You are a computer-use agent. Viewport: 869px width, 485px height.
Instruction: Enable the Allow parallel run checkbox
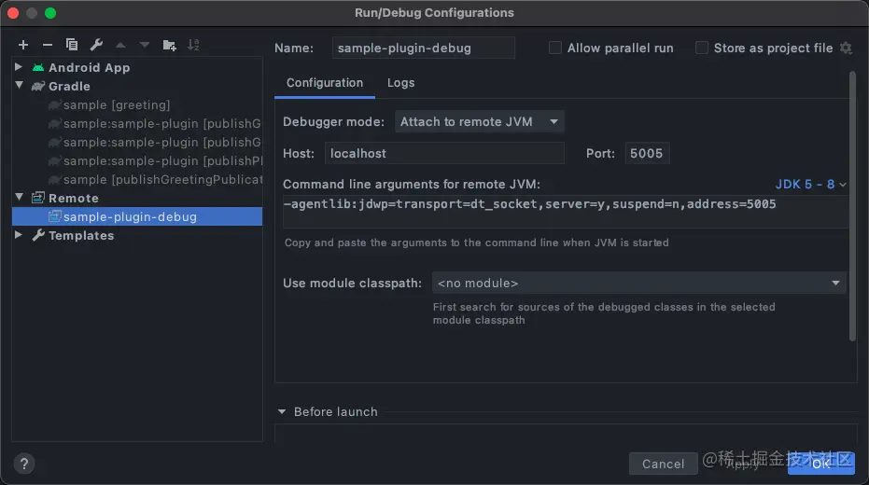(555, 48)
